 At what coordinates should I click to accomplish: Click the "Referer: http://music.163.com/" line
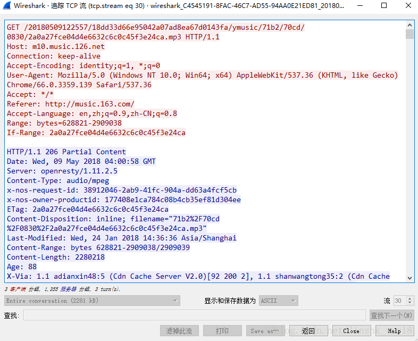[x=71, y=104]
